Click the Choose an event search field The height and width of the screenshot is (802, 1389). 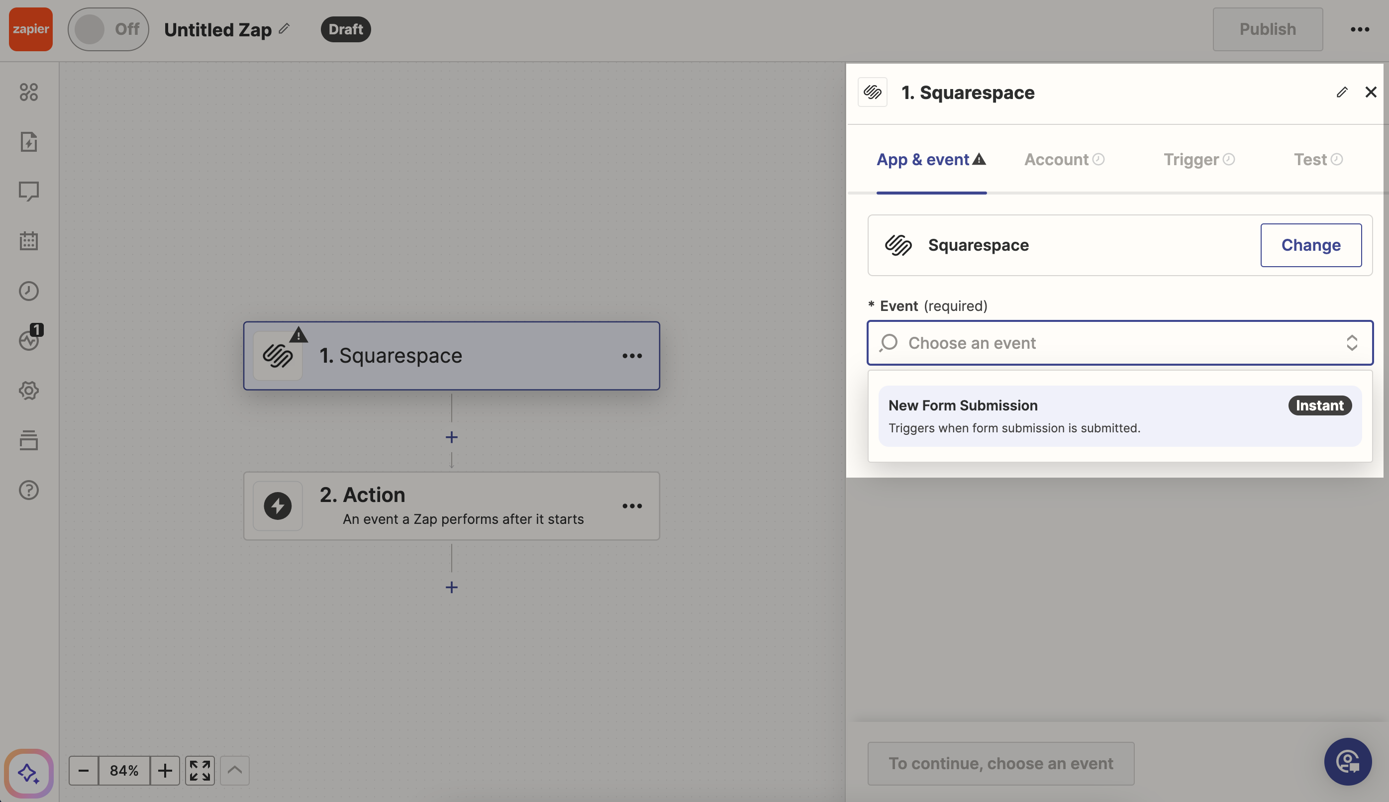point(1120,343)
